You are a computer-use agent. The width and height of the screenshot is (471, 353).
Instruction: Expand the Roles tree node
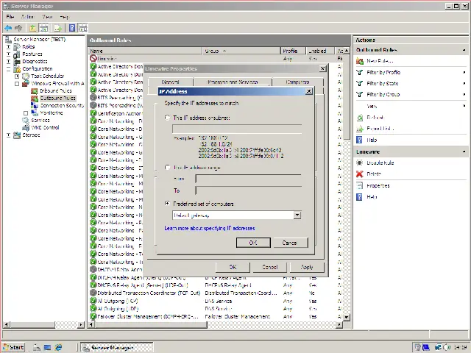(x=8, y=47)
